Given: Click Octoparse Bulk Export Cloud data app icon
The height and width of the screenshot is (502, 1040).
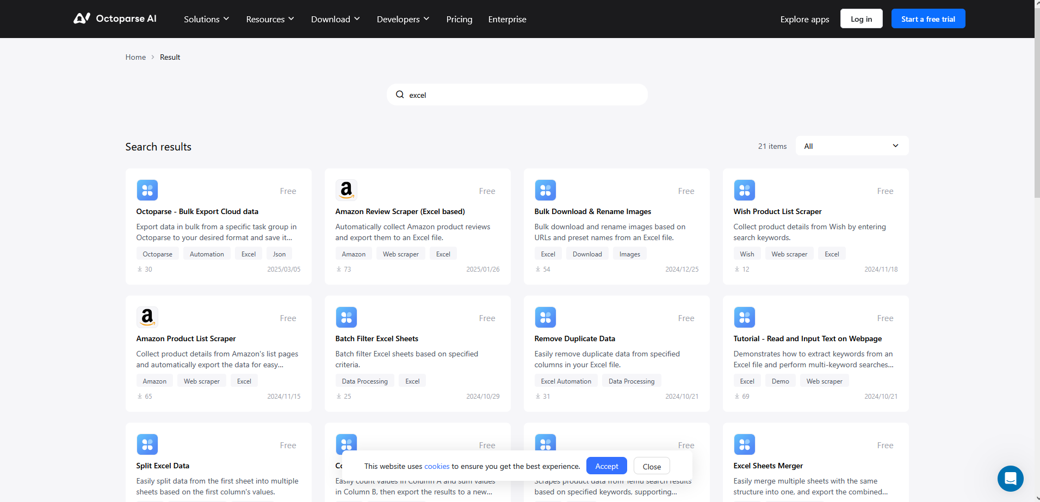Looking at the screenshot, I should point(147,190).
